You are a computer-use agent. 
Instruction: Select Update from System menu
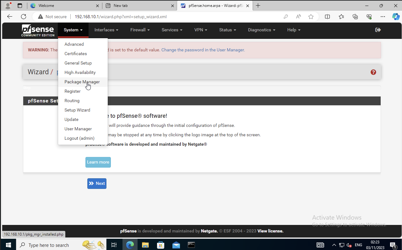pos(83,119)
